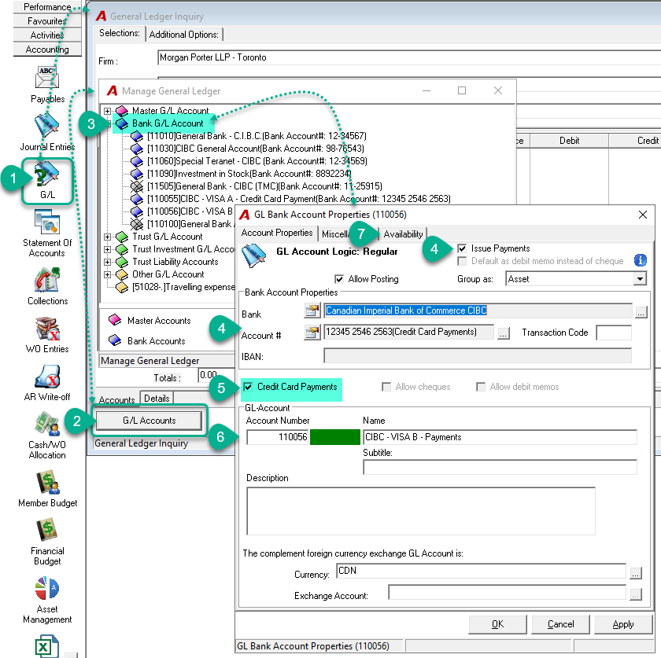Click the info icon beside debit memo option
The image size is (661, 658).
coord(640,260)
